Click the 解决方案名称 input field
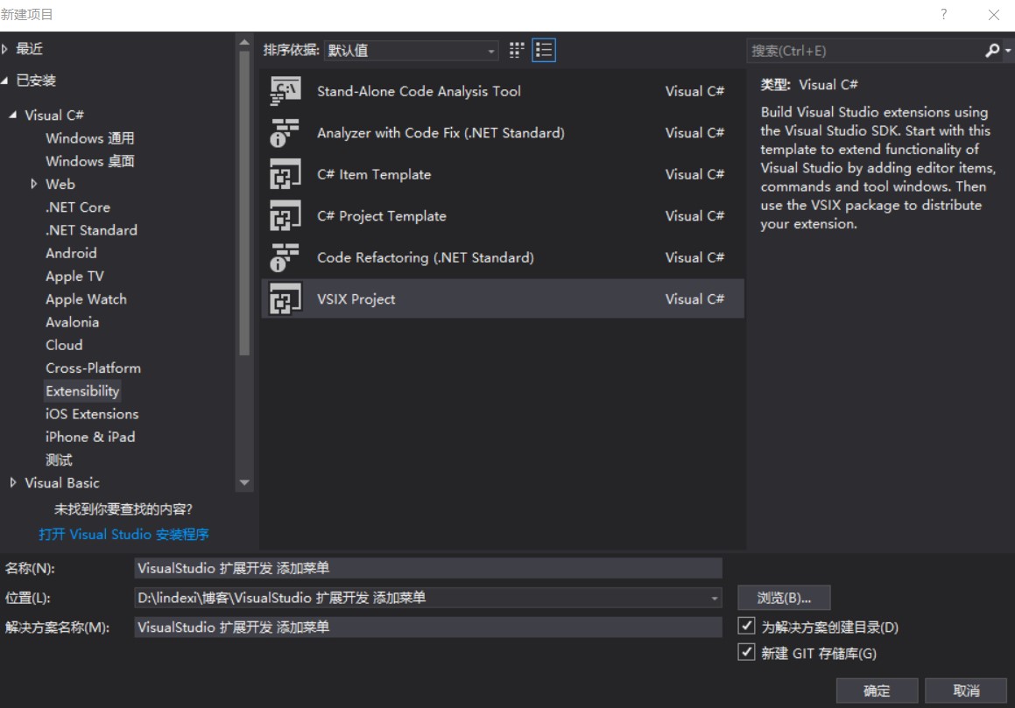 pos(428,627)
